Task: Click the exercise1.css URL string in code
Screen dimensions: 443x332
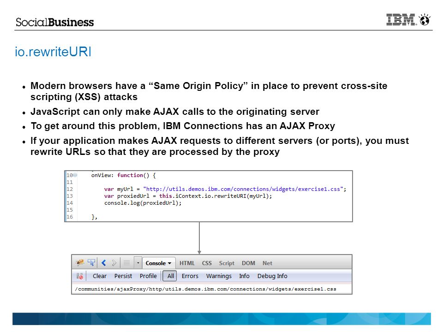Action: click(243, 189)
